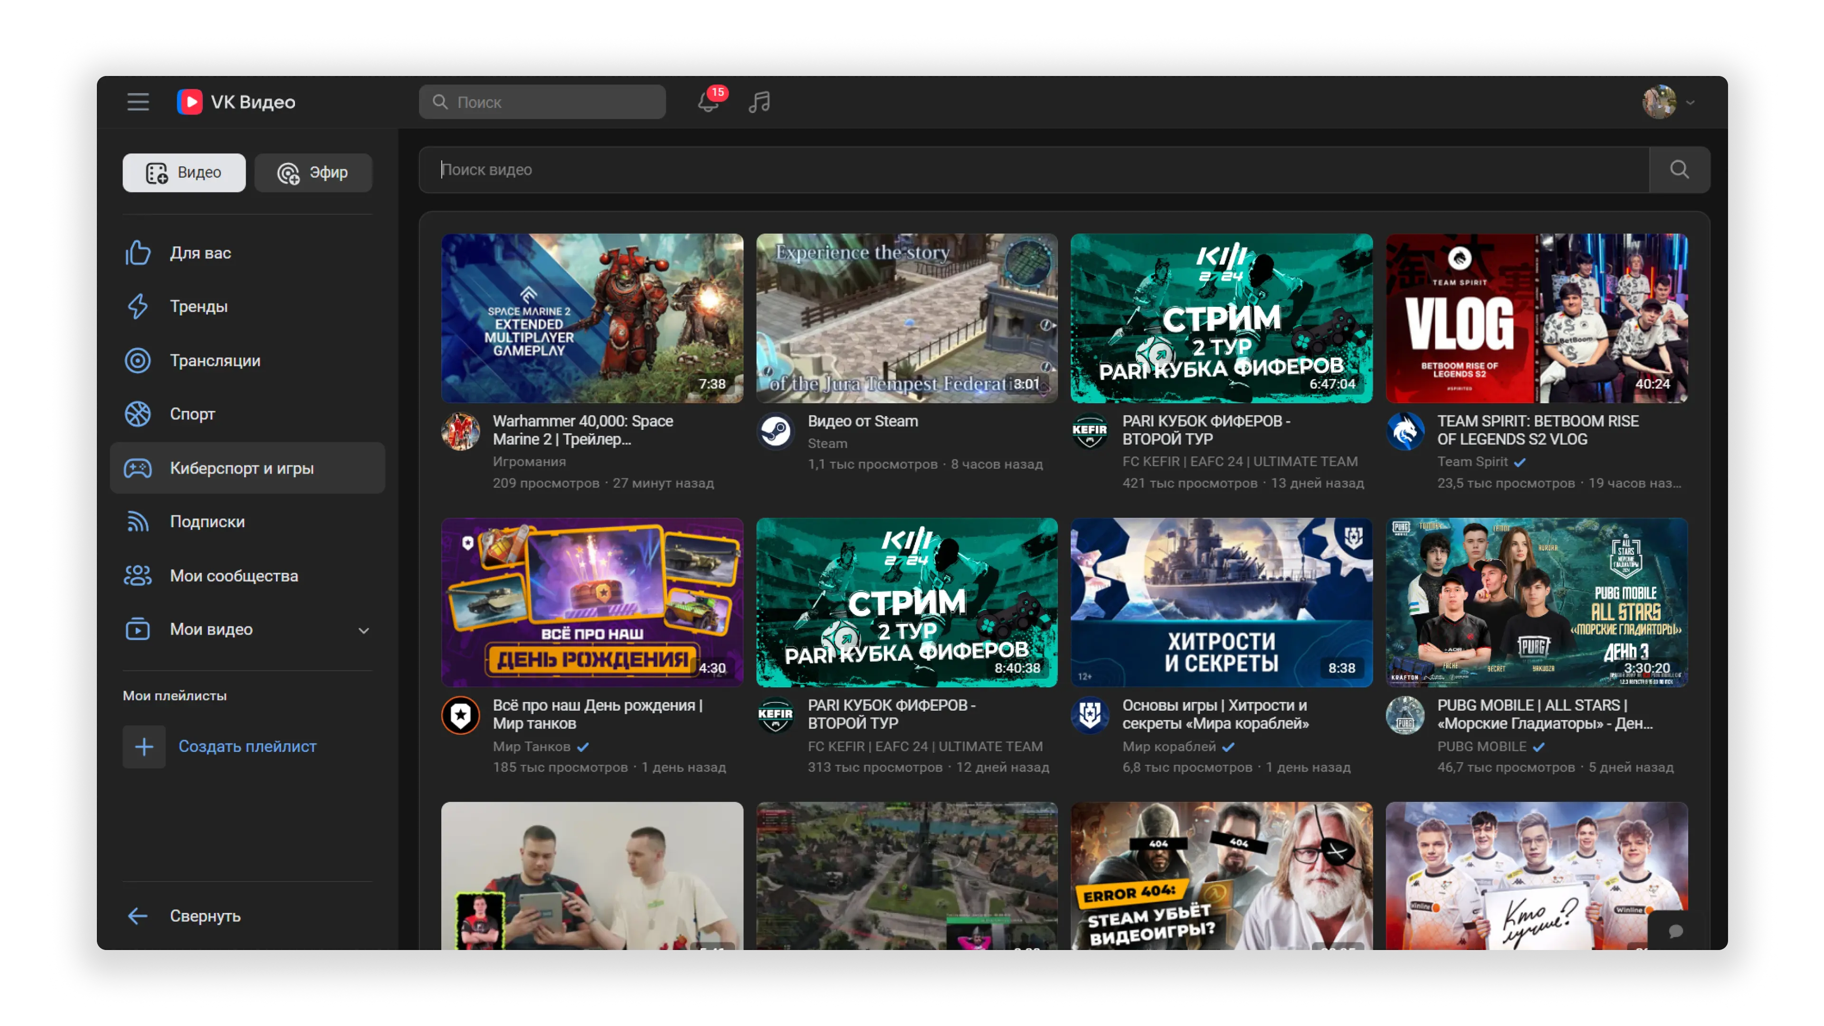Click the Мир кораблей channel name

[x=1169, y=746]
